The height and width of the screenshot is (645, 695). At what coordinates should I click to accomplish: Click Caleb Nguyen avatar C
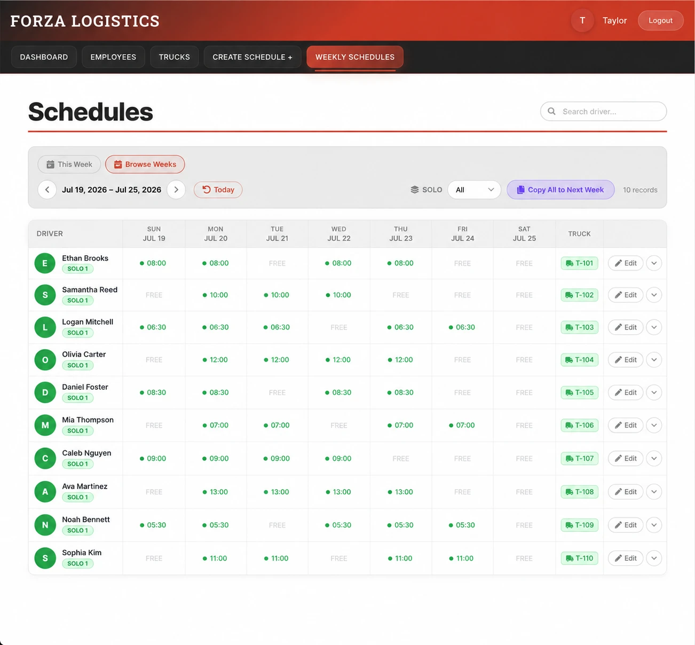click(x=45, y=458)
